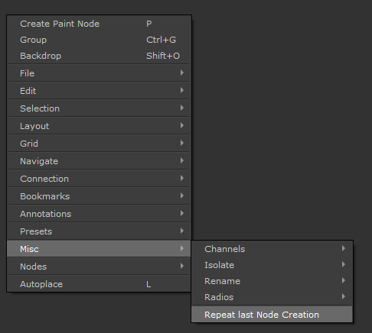Expand the Rename submenu
Image resolution: width=372 pixels, height=333 pixels.
coord(272,281)
